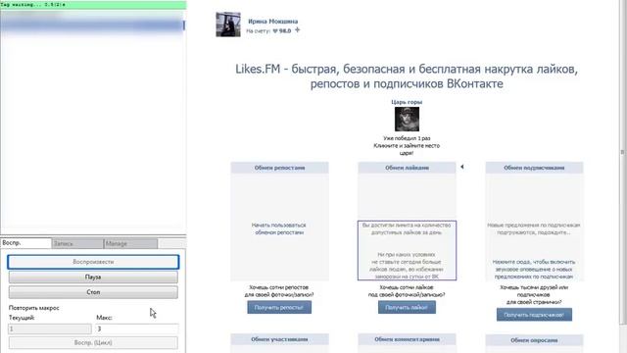Click the Текущий value field
This screenshot has height=353, width=627.
pyautogui.click(x=50, y=329)
